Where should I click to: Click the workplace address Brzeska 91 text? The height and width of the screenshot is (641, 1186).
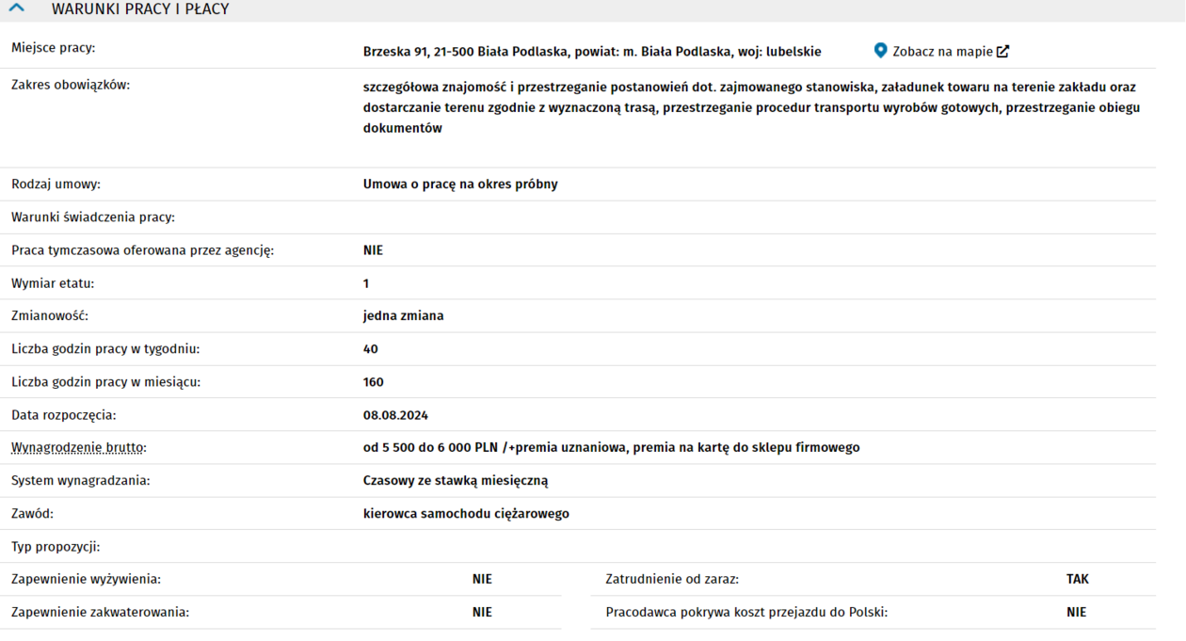[591, 52]
